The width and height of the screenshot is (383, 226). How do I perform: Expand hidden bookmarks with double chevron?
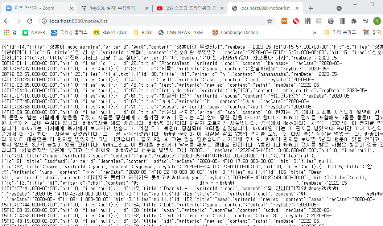(x=314, y=33)
